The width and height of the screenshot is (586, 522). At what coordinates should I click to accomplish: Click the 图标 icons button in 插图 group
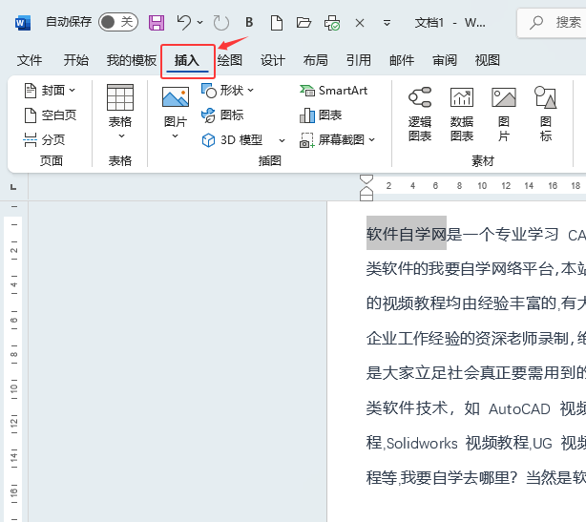coord(222,115)
